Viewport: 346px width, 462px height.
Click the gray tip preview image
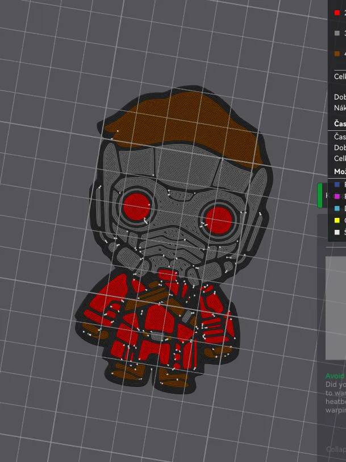336,307
